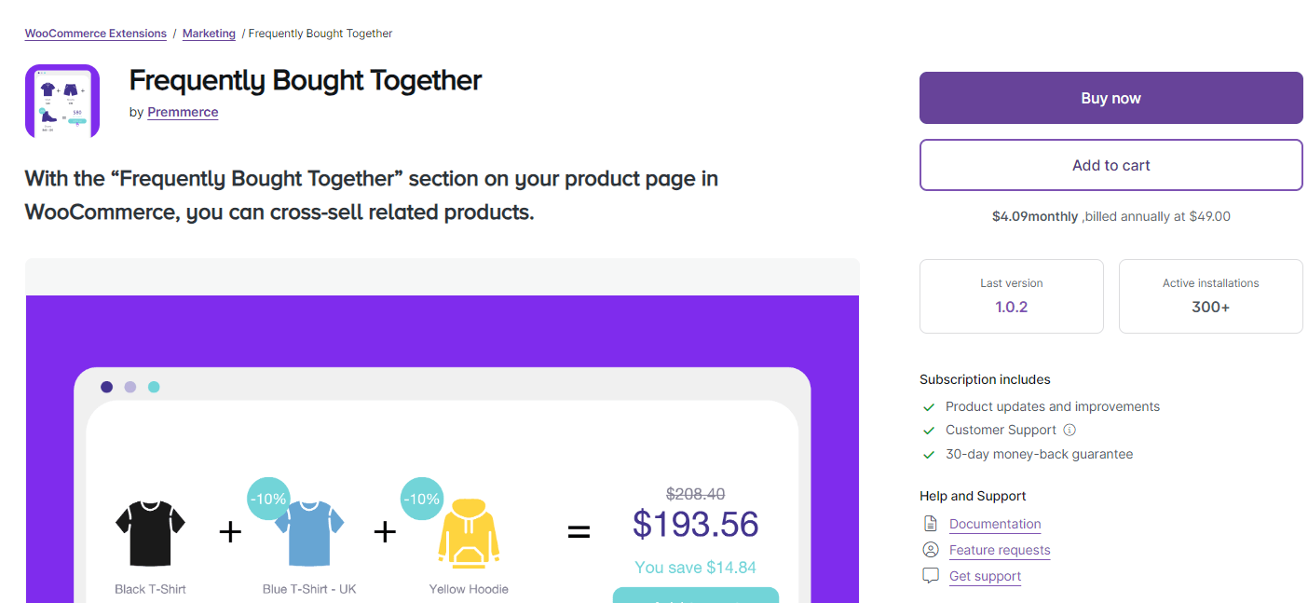Click the chat bubble icon next to Get support
This screenshot has height=603, width=1308.
(930, 575)
